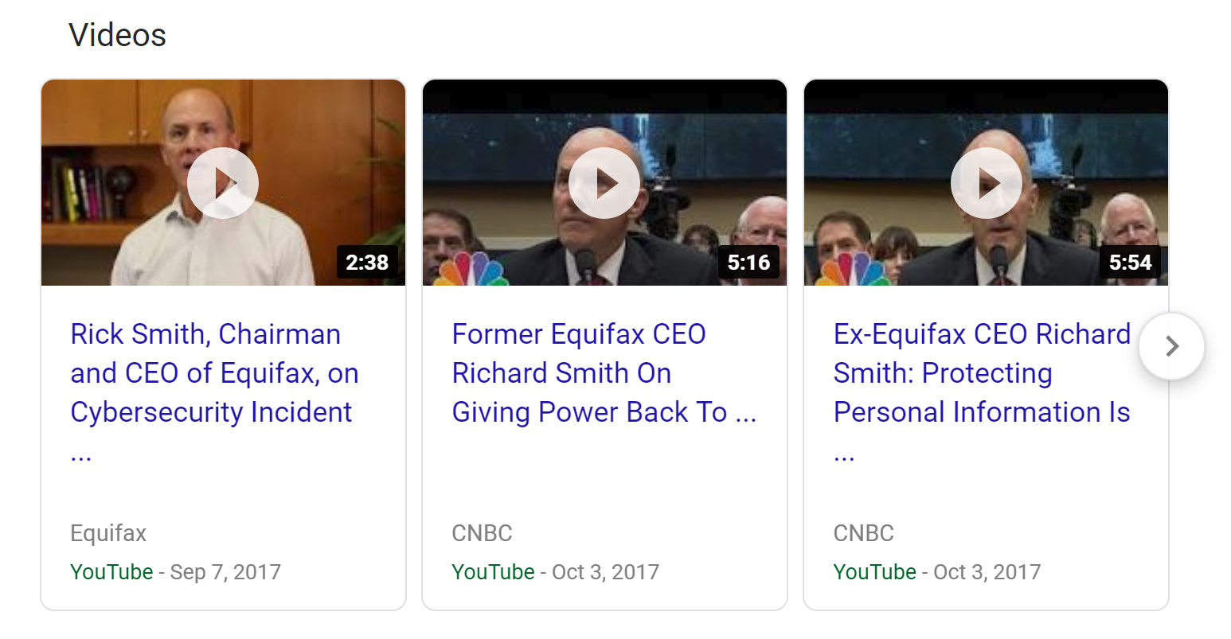Play the Rick Smith Cybersecurity Incident video
The height and width of the screenshot is (639, 1231).
point(223,183)
